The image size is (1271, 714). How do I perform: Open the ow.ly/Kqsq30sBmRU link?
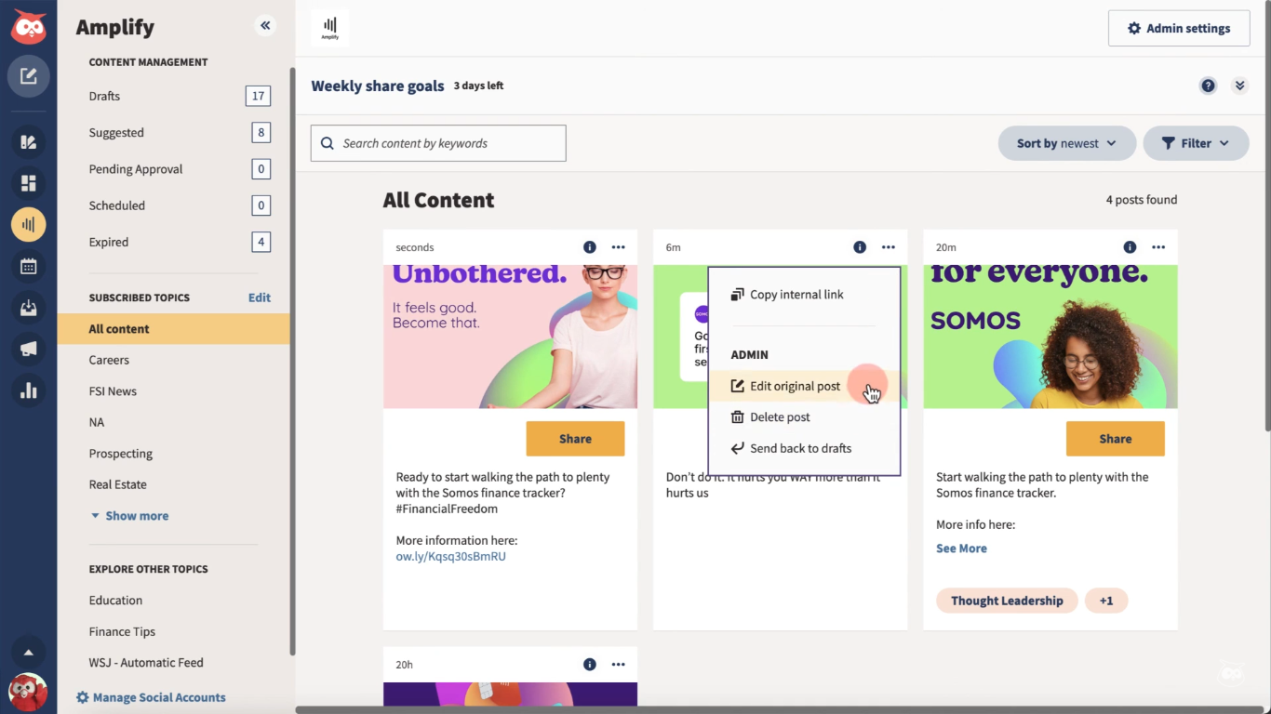coord(451,556)
